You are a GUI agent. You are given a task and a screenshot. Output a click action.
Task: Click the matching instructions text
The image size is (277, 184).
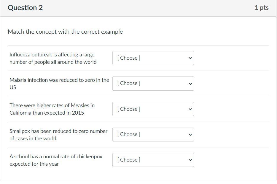pyautogui.click(x=65, y=32)
